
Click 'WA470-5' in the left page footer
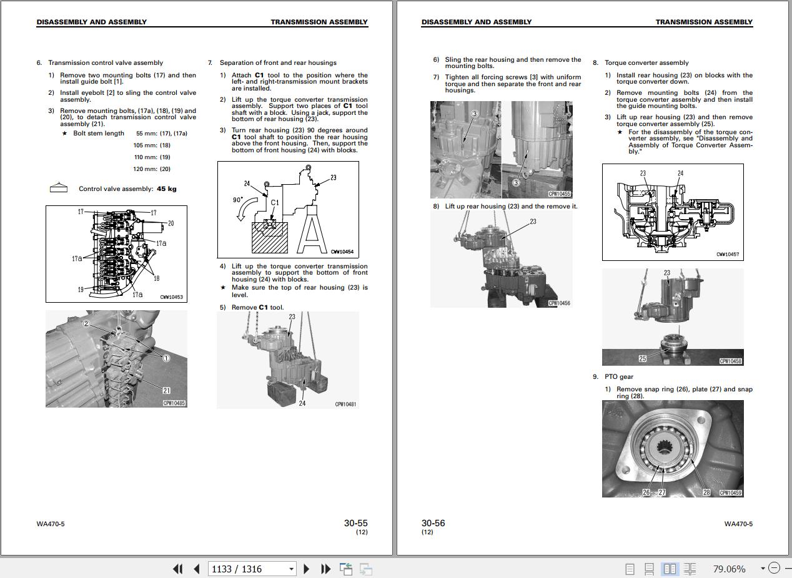(x=51, y=524)
